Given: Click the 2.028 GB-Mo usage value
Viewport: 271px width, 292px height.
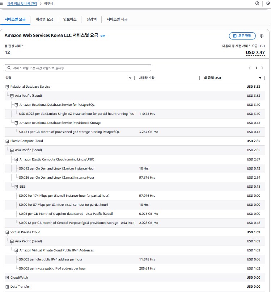Looking at the screenshot, I should pyautogui.click(x=149, y=223).
